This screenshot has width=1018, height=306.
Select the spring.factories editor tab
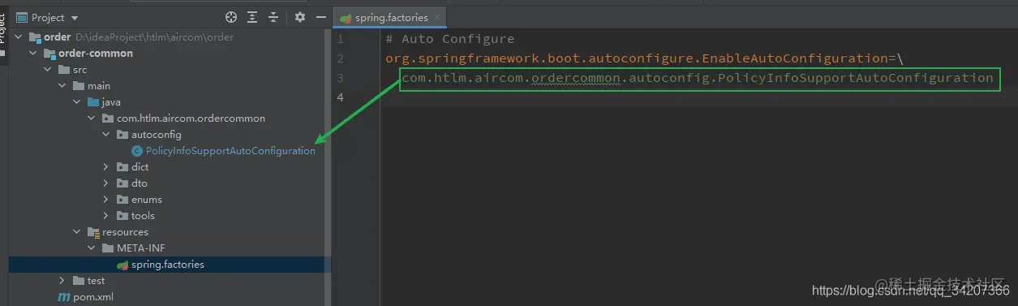390,17
